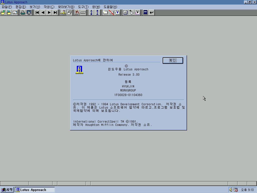The height and width of the screenshot is (193, 257).
Task: Open the 도움말(H) menu
Action: [110, 7]
